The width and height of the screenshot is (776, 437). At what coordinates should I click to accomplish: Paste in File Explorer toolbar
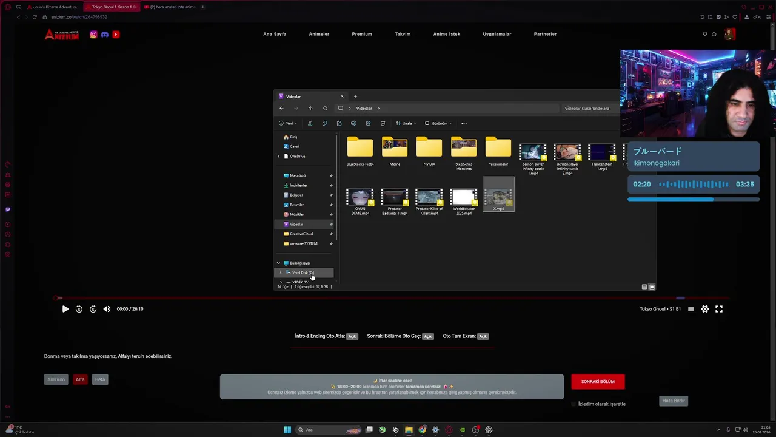tap(339, 123)
